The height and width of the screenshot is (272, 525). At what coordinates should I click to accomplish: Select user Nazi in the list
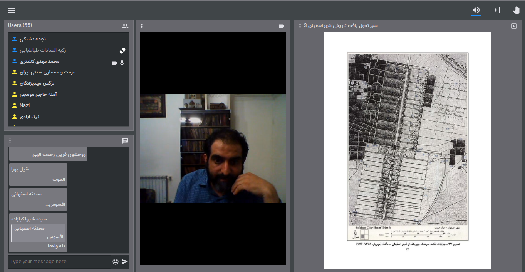tap(69, 105)
